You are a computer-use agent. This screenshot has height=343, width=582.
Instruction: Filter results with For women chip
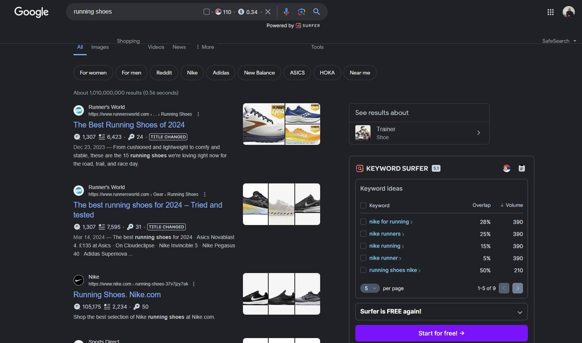pos(93,73)
